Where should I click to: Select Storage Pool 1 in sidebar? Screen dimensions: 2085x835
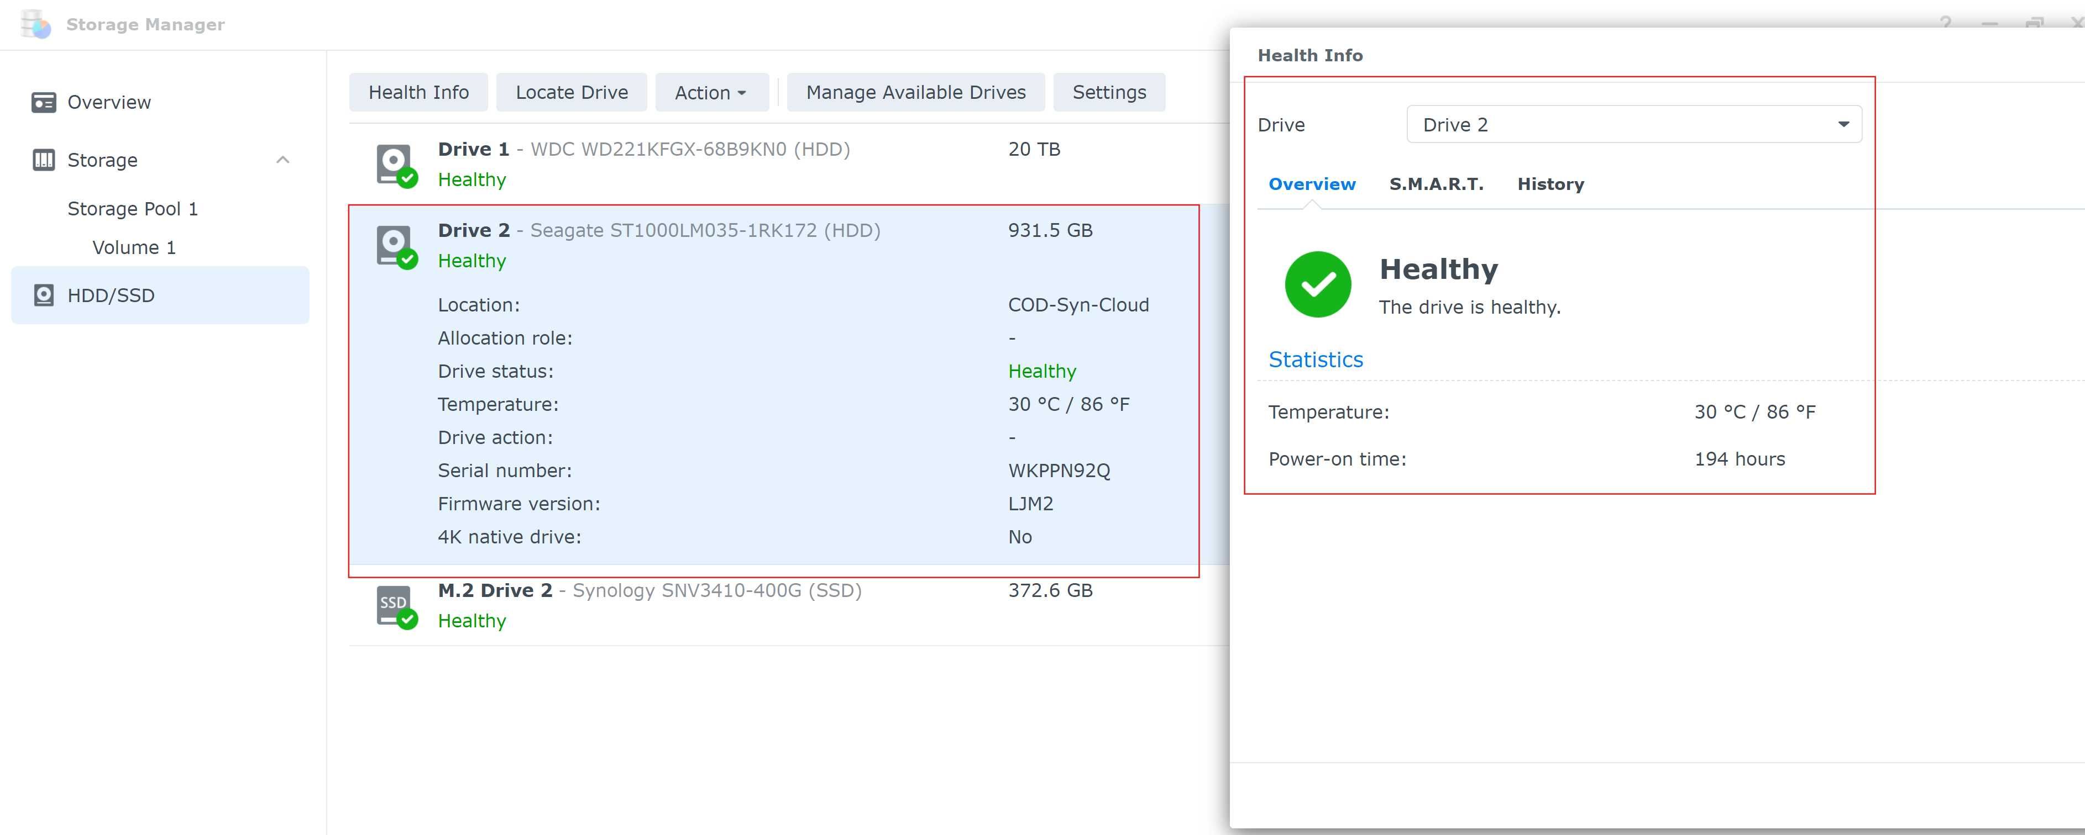click(132, 209)
